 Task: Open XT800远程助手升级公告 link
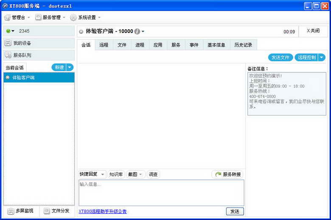103,212
